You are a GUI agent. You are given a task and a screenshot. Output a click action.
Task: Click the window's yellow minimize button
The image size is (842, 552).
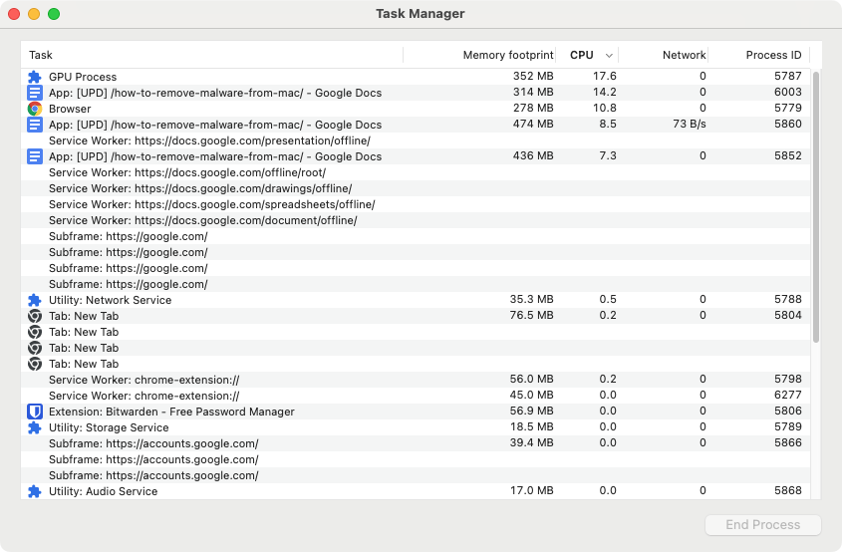click(34, 14)
